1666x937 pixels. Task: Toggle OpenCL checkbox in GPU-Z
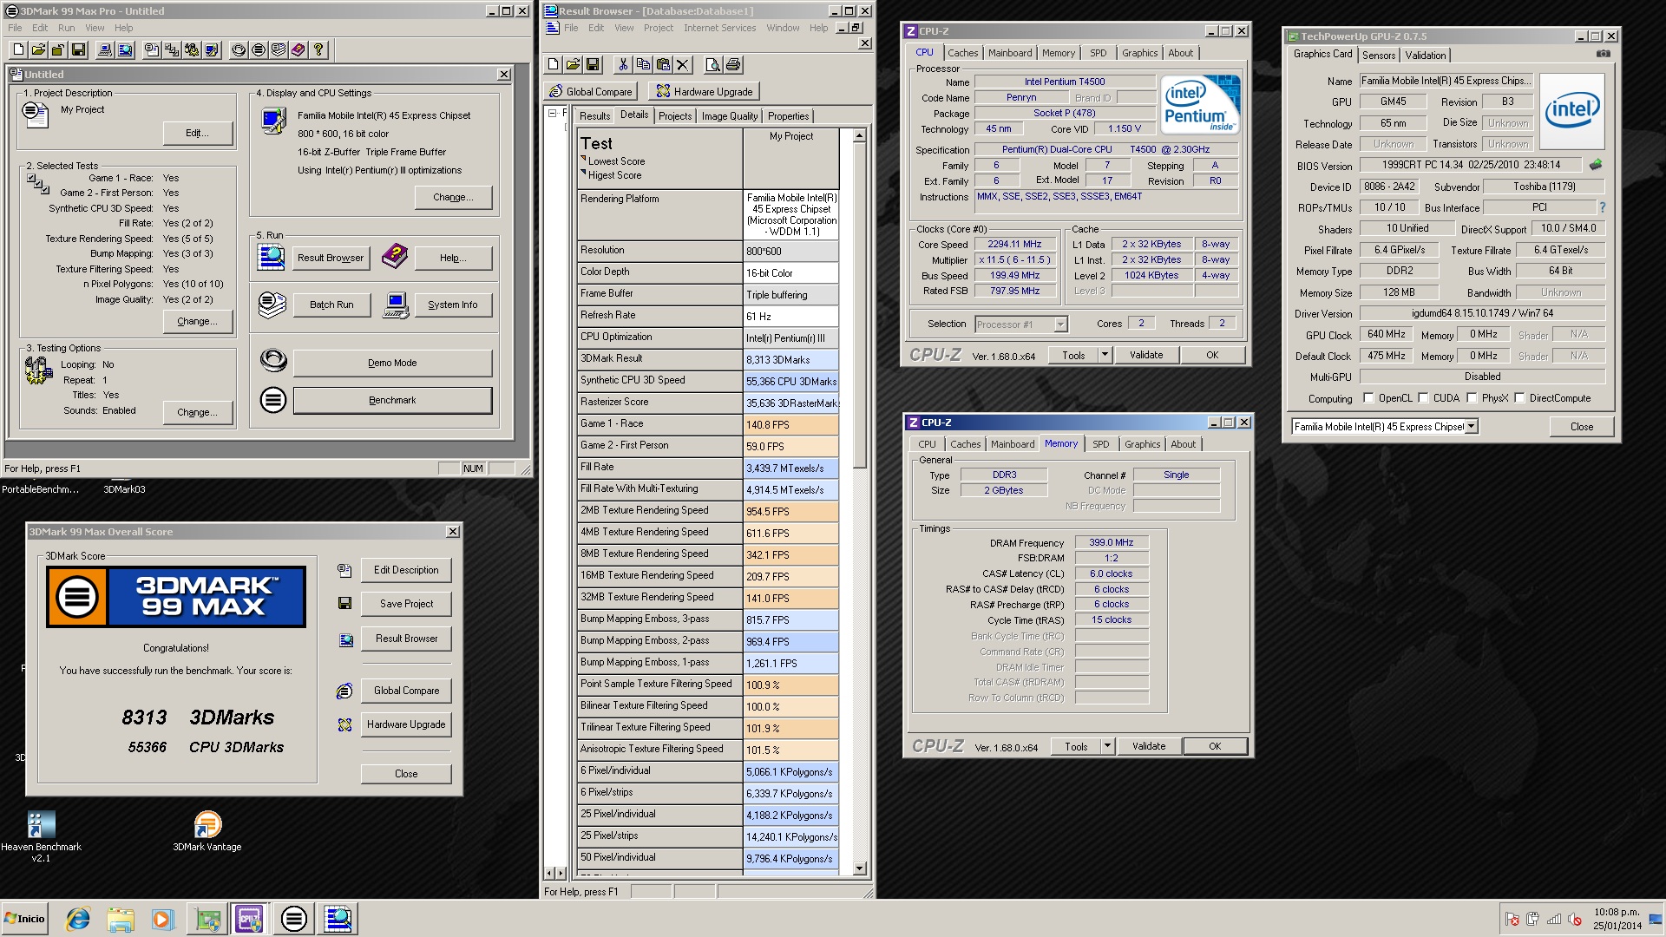coord(1368,398)
